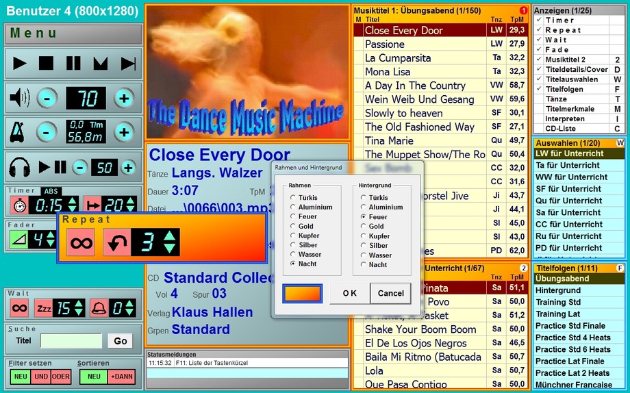Viewport: 630px width, 393px height.
Task: Stop playback with the Stop button
Action: [46, 64]
